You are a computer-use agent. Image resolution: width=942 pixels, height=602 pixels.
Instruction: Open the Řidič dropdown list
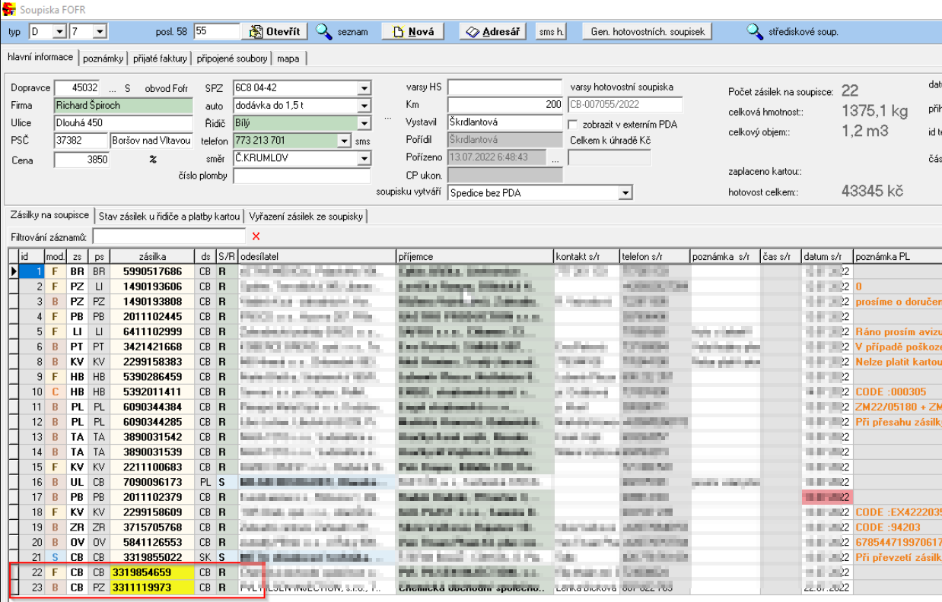pyautogui.click(x=363, y=123)
